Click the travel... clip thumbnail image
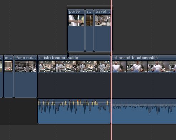Viewport: 176px width, 140px height. (103, 20)
